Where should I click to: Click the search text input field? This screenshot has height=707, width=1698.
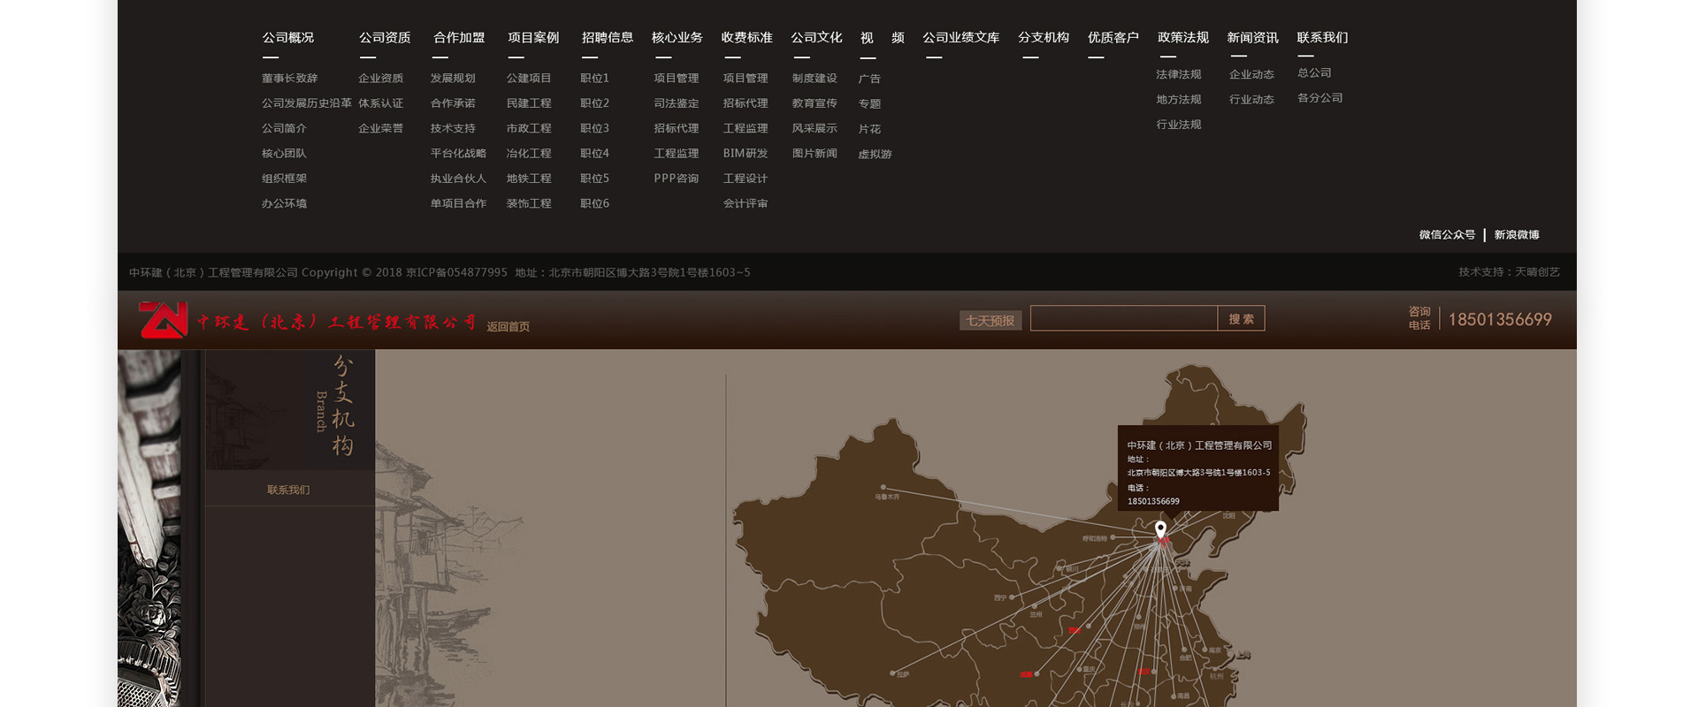[x=1123, y=319]
